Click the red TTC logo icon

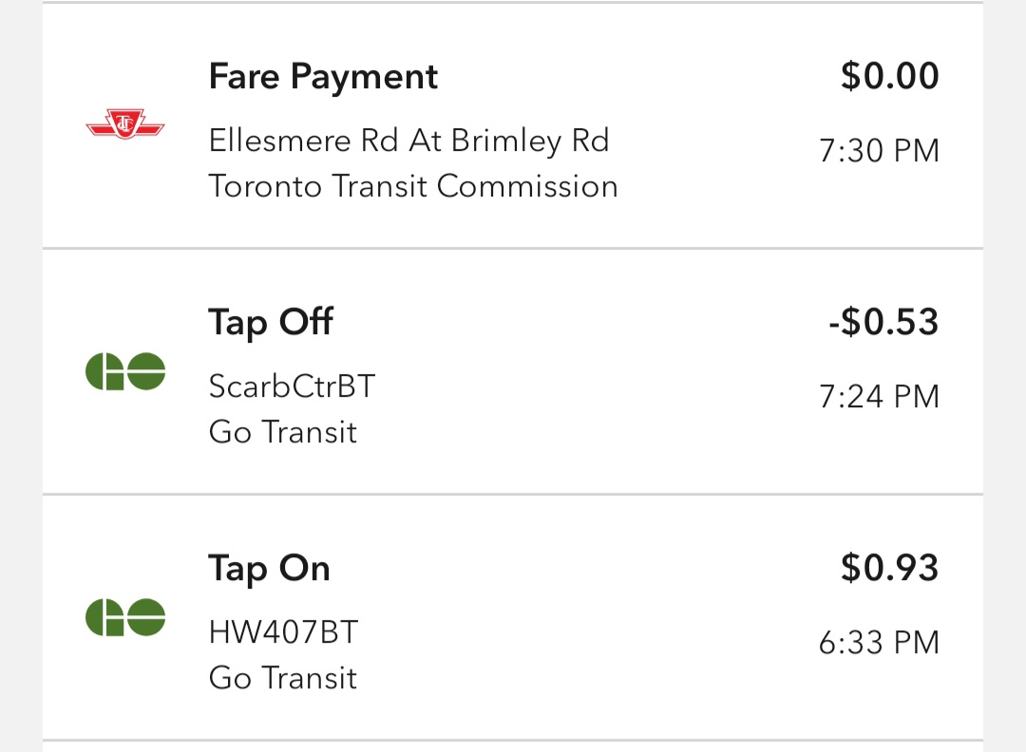pos(125,125)
